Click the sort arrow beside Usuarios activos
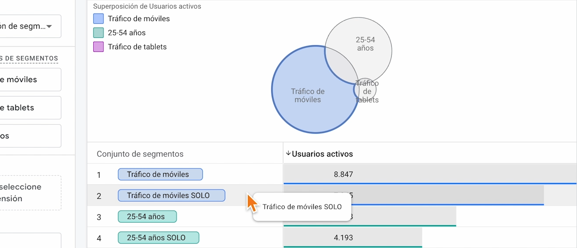This screenshot has height=248, width=577. pos(288,154)
